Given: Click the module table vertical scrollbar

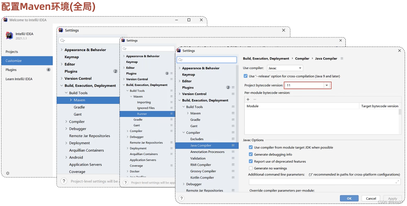Looking at the screenshot, I should [x=400, y=112].
